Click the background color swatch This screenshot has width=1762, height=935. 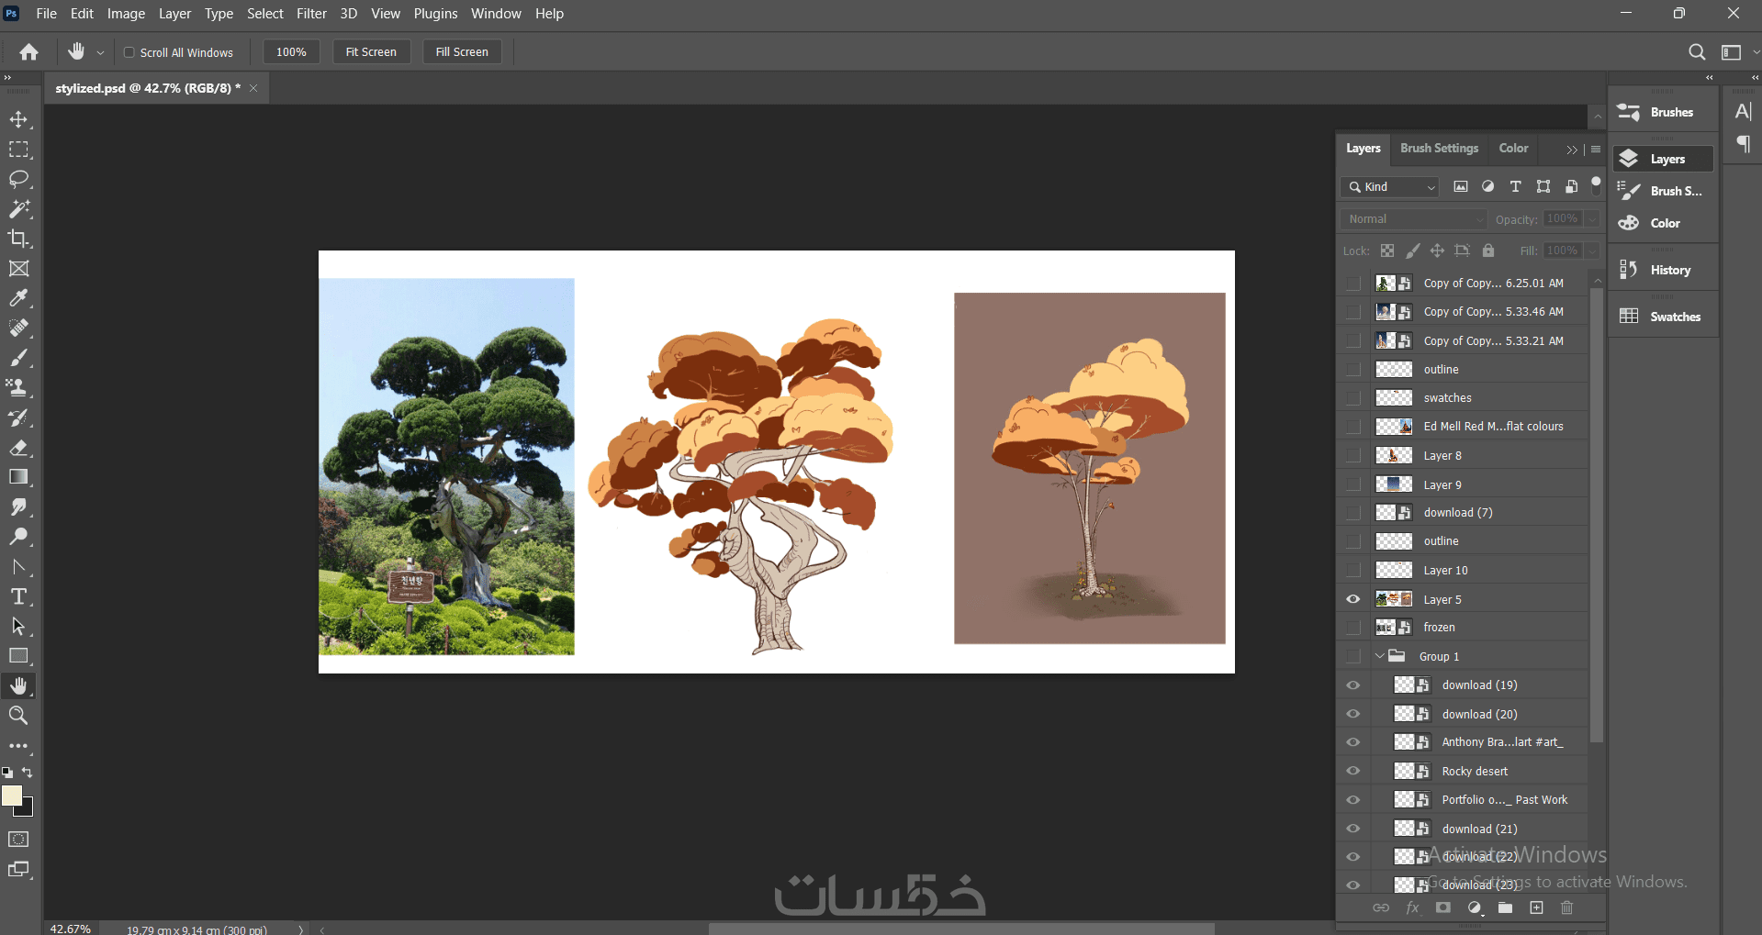(x=27, y=809)
